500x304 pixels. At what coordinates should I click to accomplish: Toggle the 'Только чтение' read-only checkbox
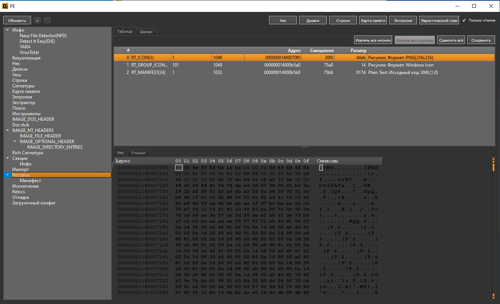(x=464, y=20)
